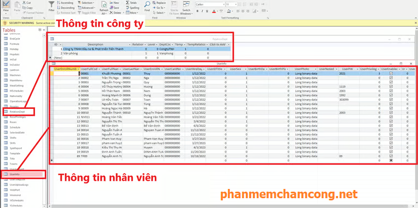Sort records Descending
The width and height of the screenshot is (418, 208).
(x=65, y=8)
